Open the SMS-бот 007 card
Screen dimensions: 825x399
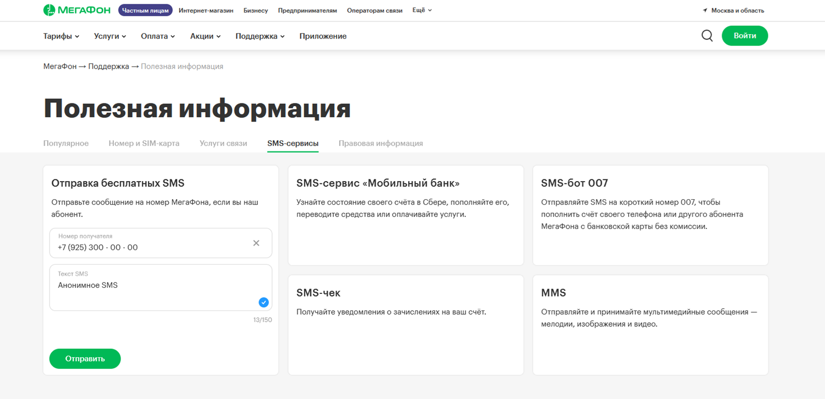[651, 215]
